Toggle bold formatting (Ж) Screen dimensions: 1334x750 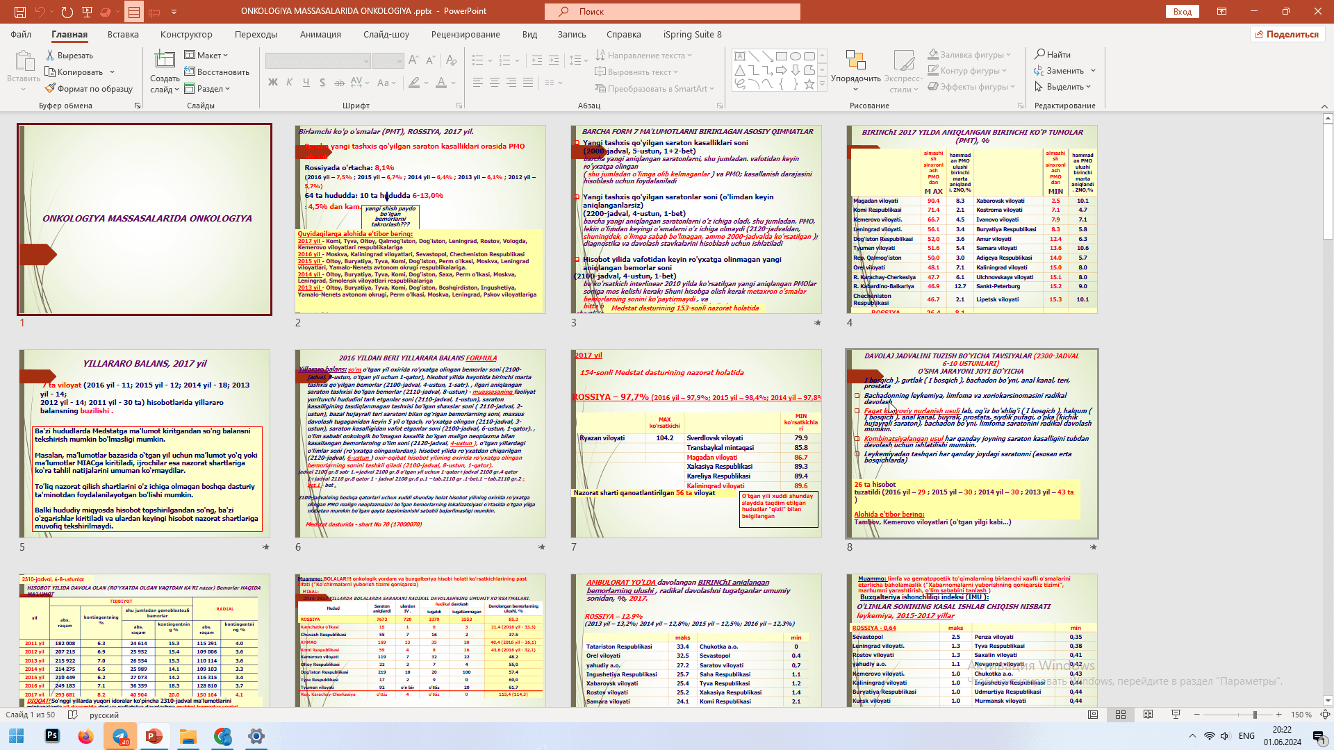(x=273, y=83)
